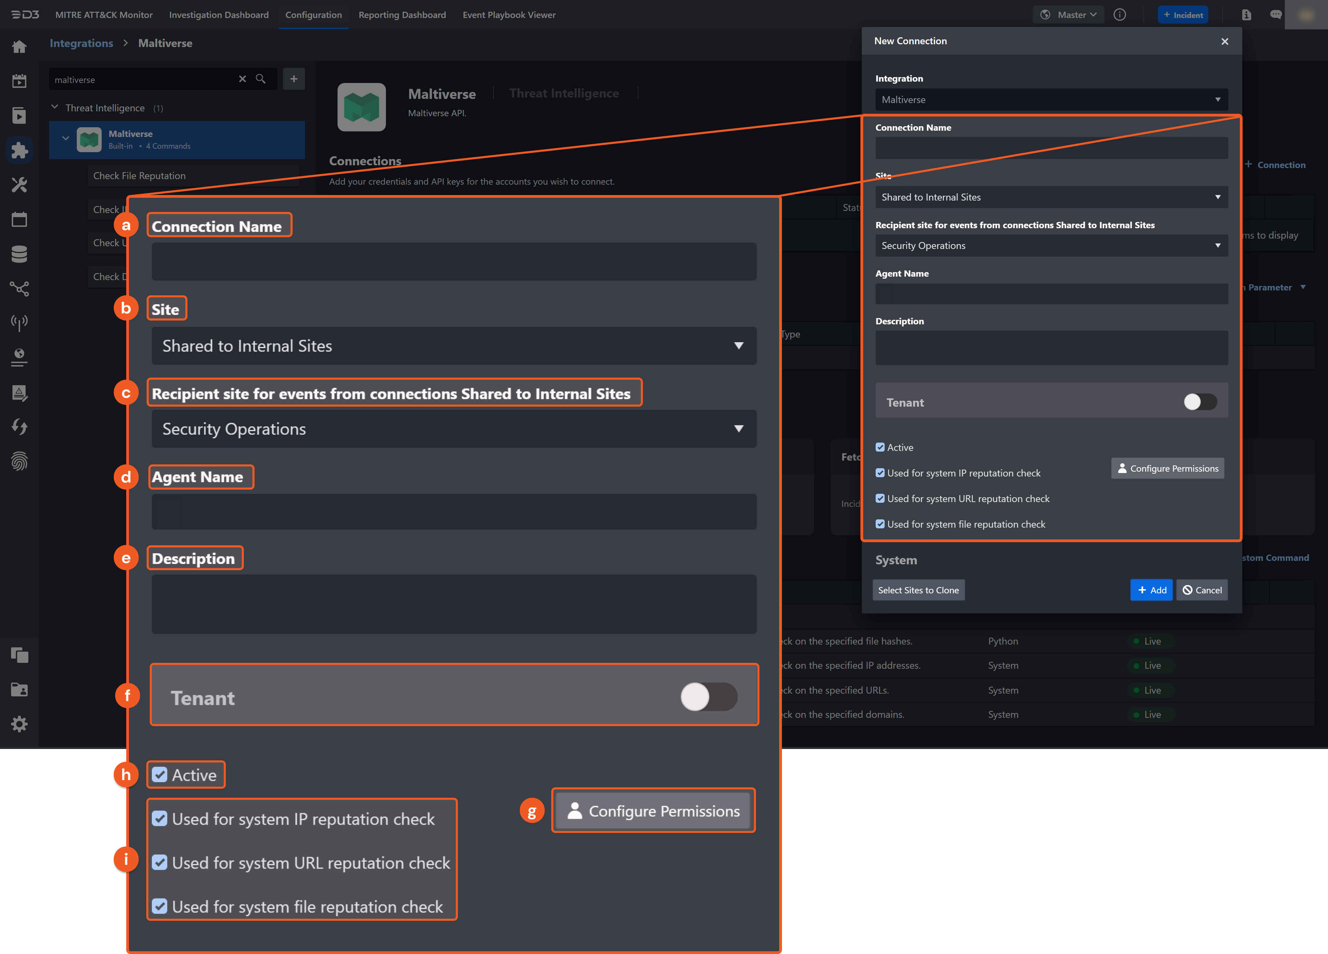Image resolution: width=1328 pixels, height=954 pixels.
Task: Click the Select Sites to Clone button
Action: tap(918, 590)
